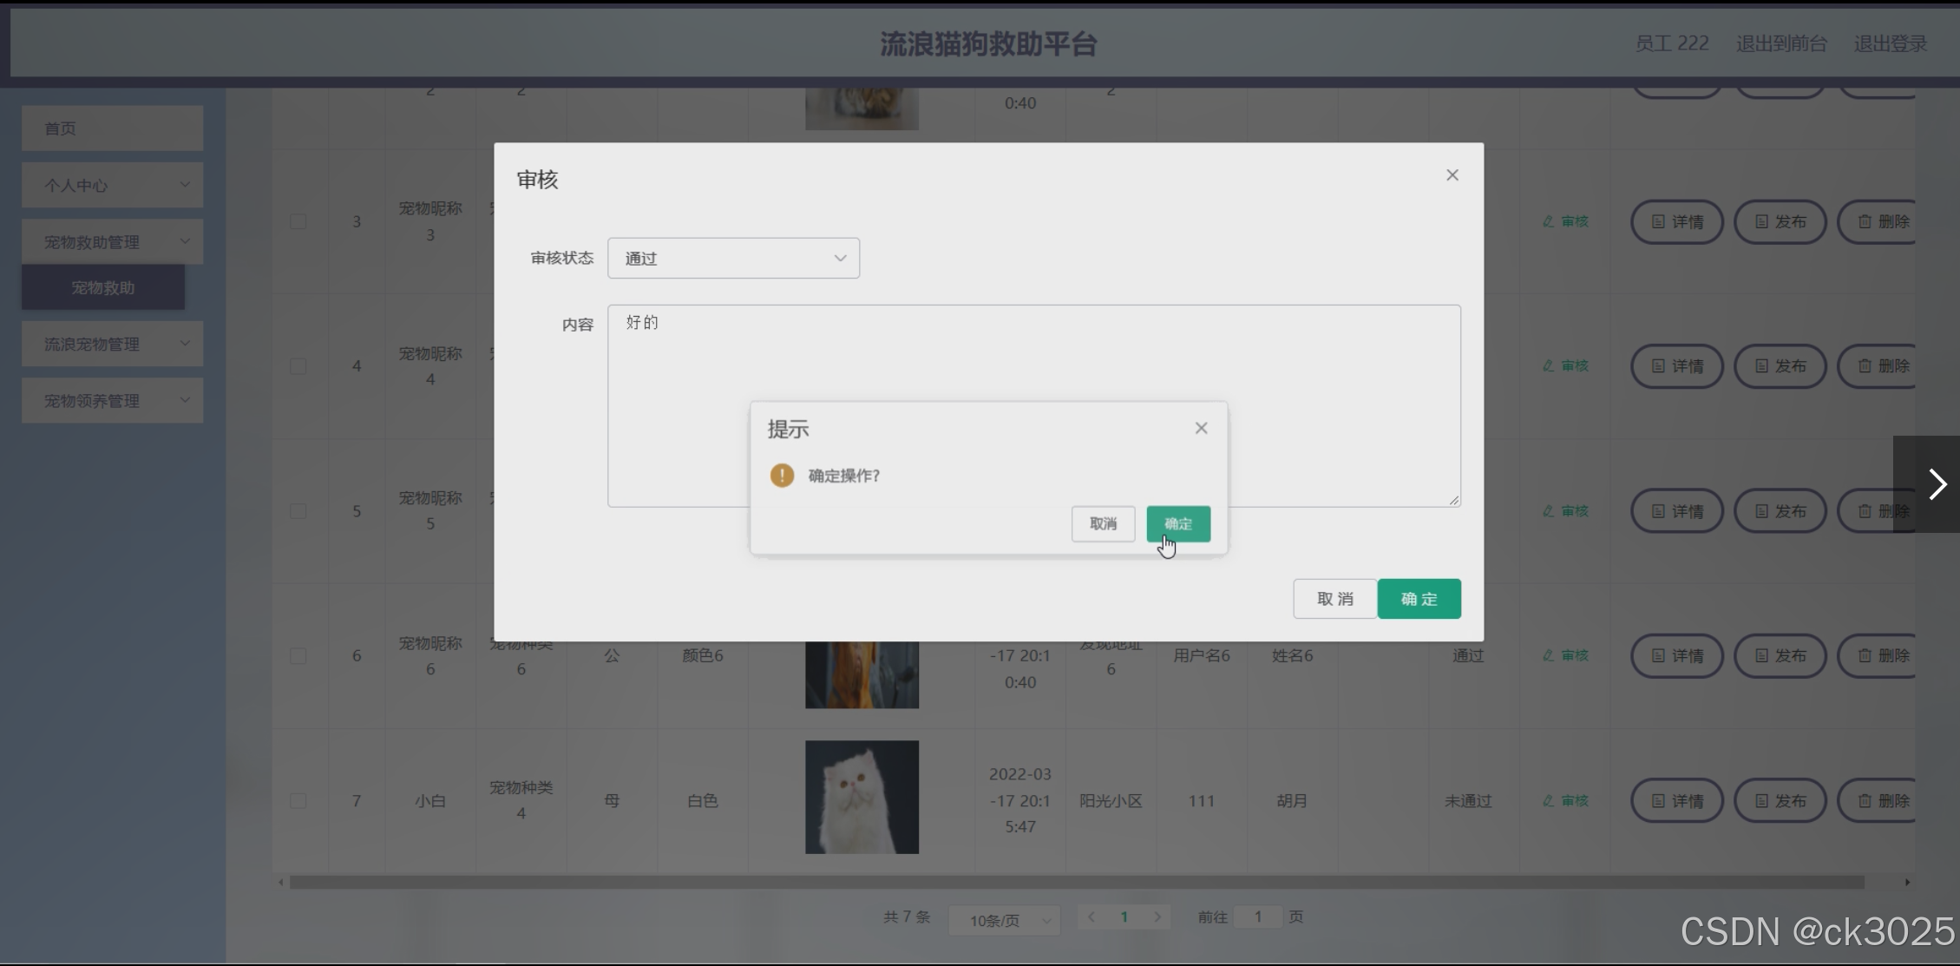Click 发布 button in row 6
1960x966 pixels.
click(x=1780, y=655)
